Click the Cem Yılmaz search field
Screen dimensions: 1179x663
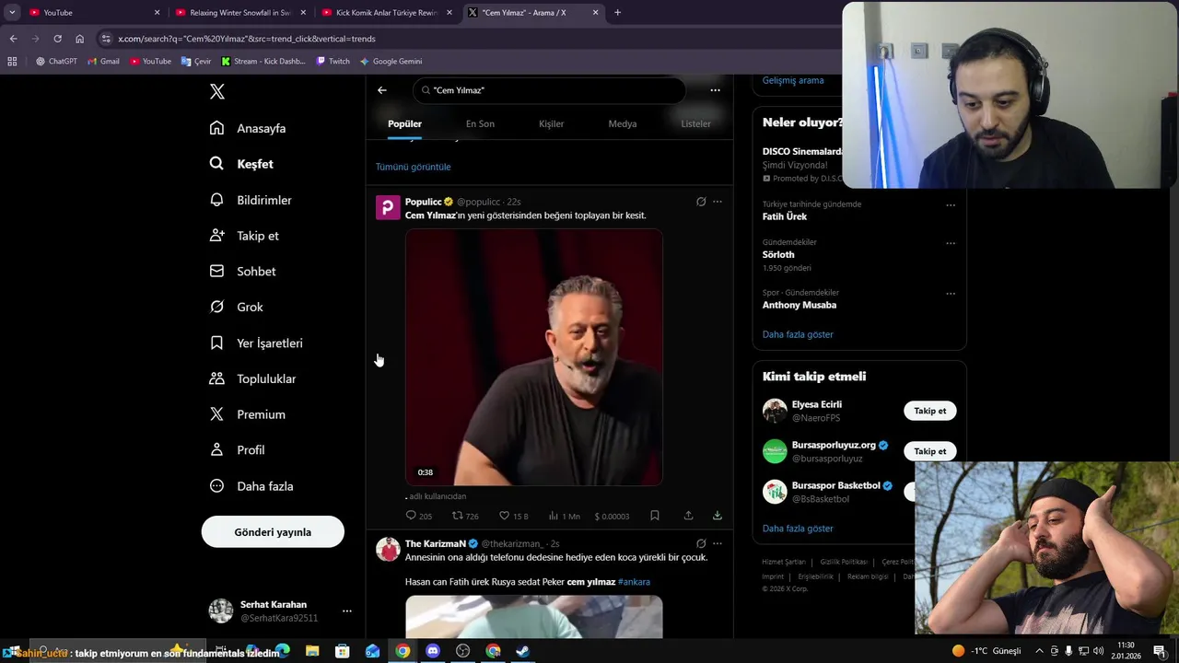pyautogui.click(x=550, y=90)
